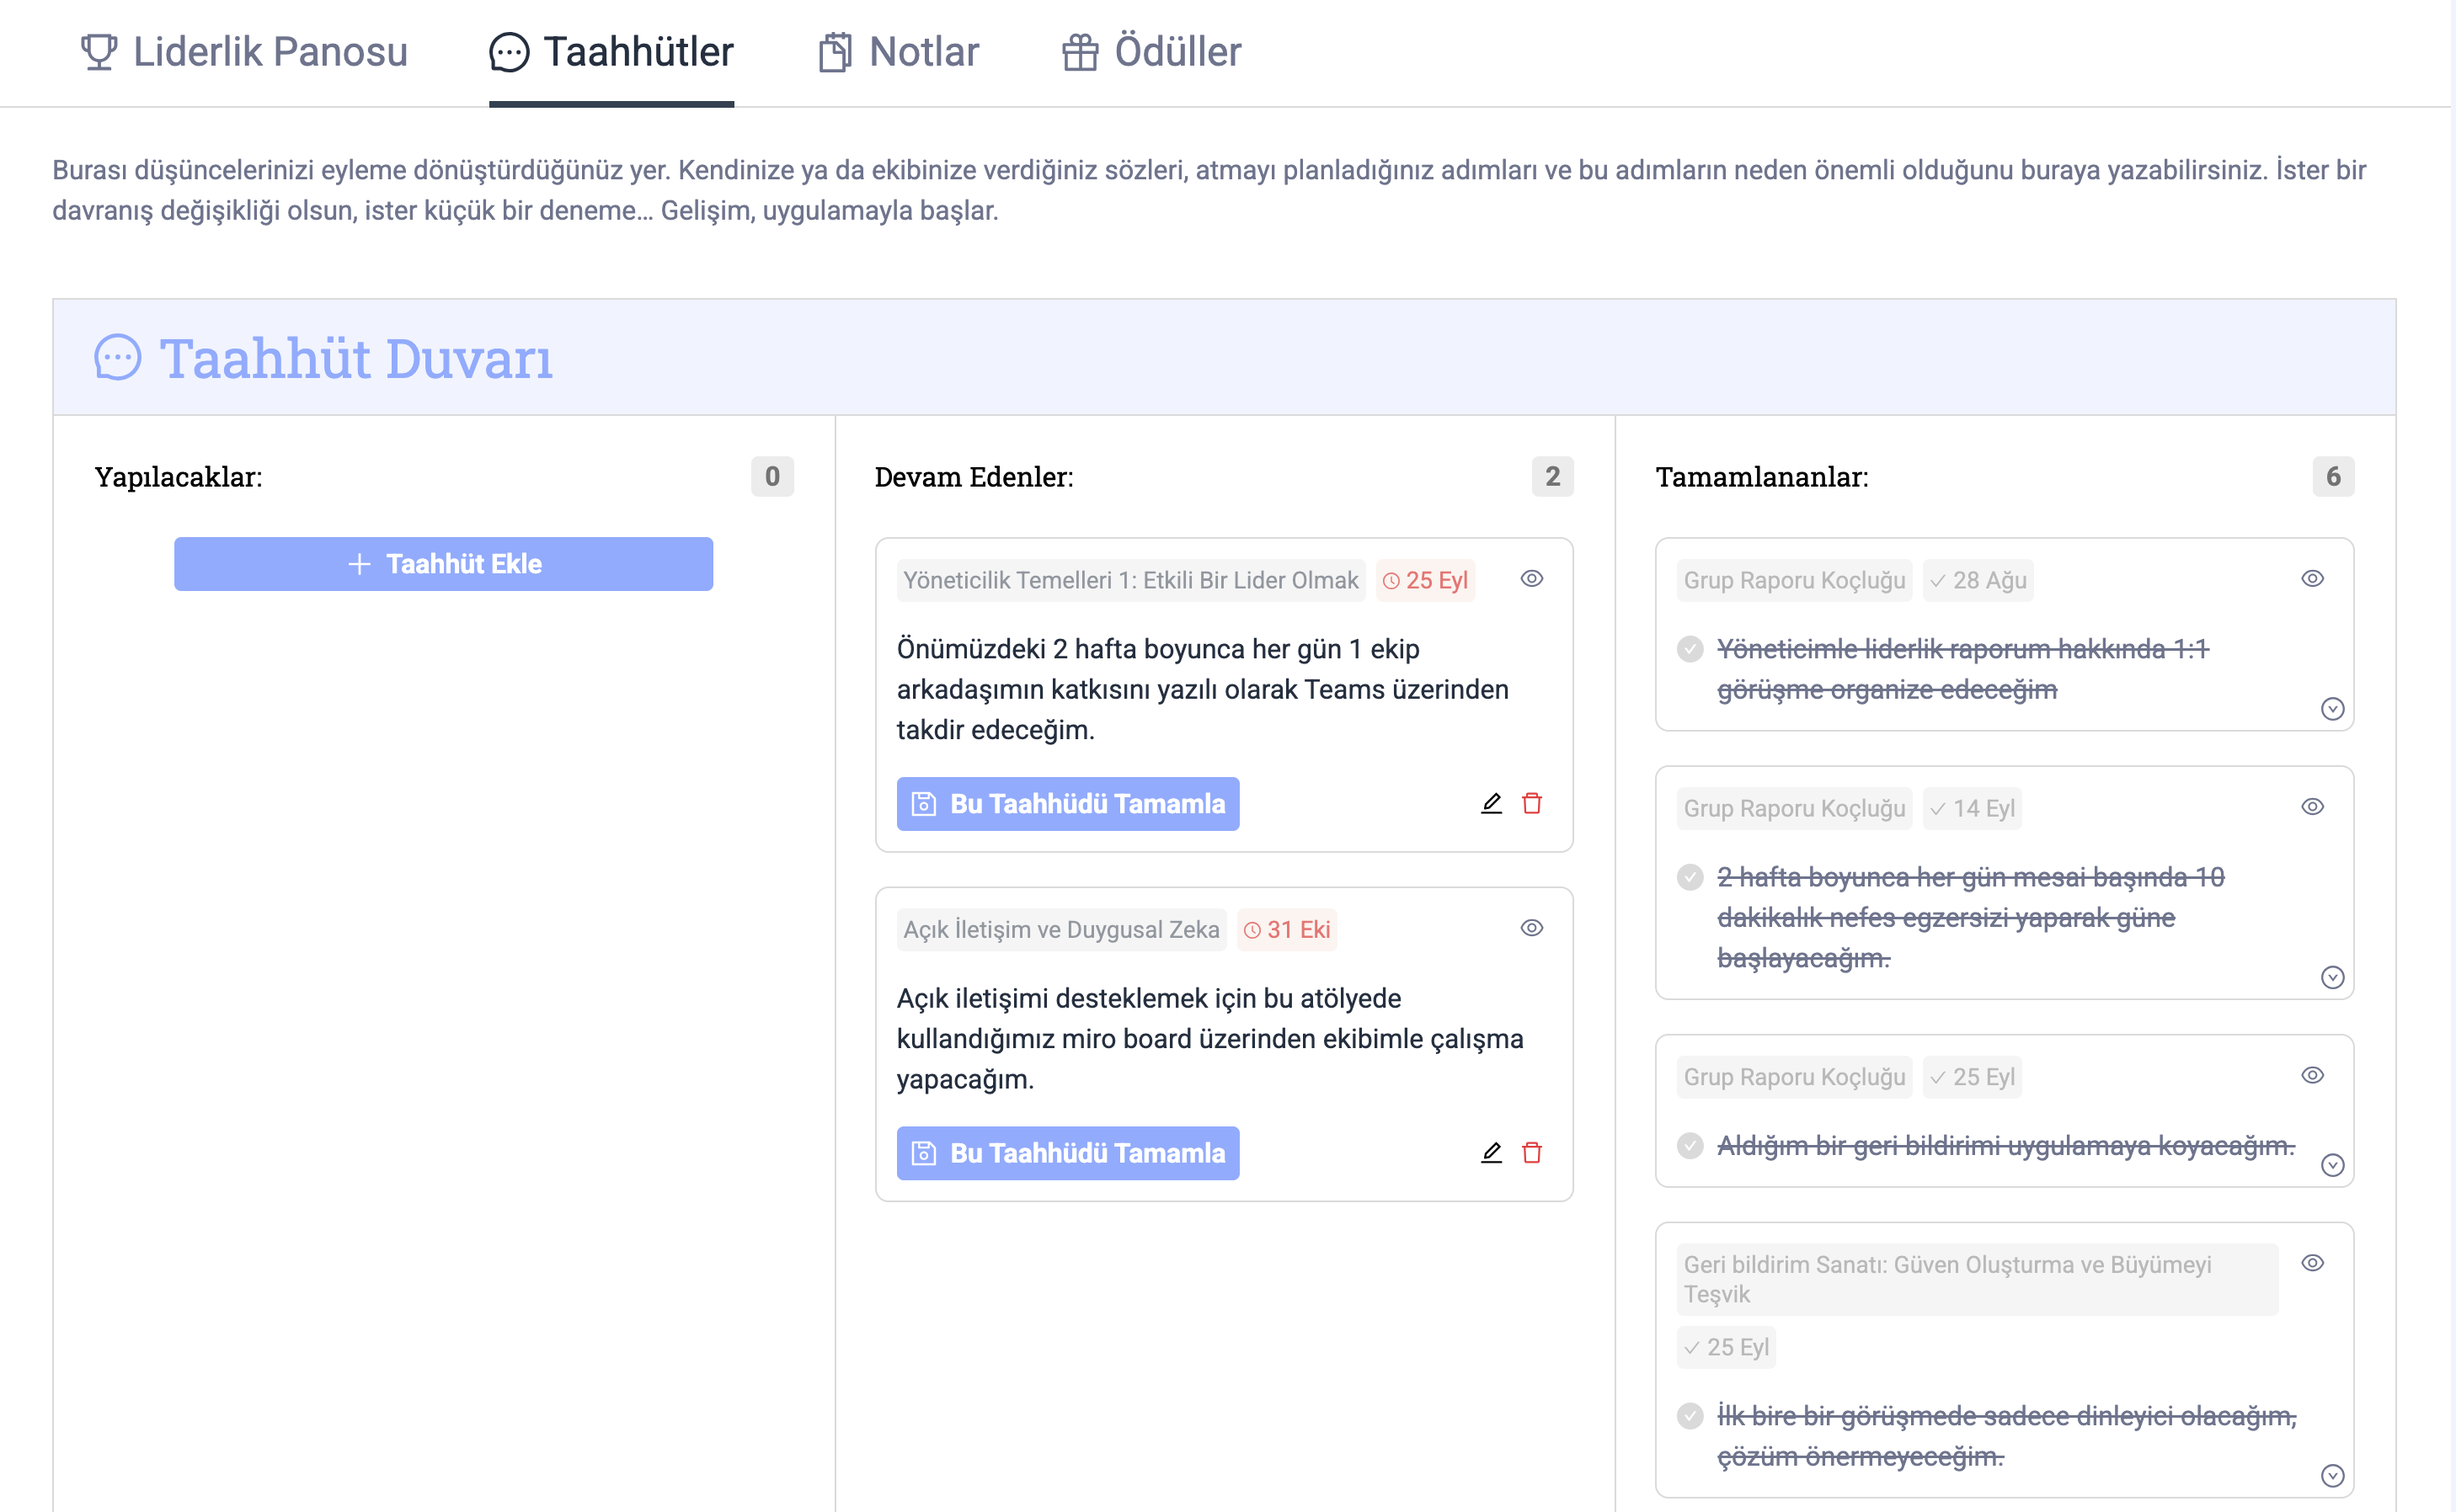
Task: Complete the Teams commitment via Bu Taahhüdü Tamamla
Action: 1067,803
